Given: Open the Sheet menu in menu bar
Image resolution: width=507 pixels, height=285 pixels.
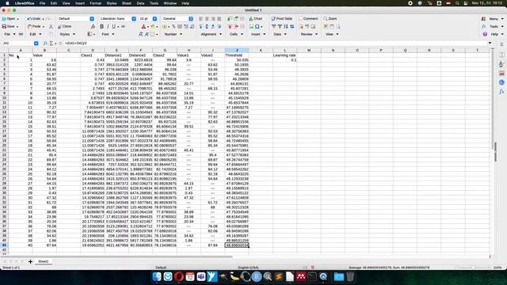Looking at the screenshot, I should pyautogui.click(x=127, y=3).
